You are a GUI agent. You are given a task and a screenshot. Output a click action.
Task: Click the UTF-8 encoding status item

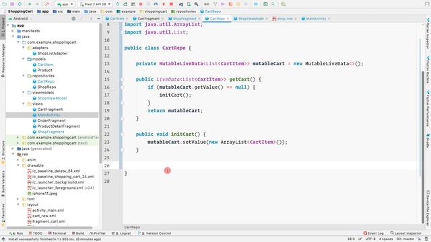click(x=370, y=239)
